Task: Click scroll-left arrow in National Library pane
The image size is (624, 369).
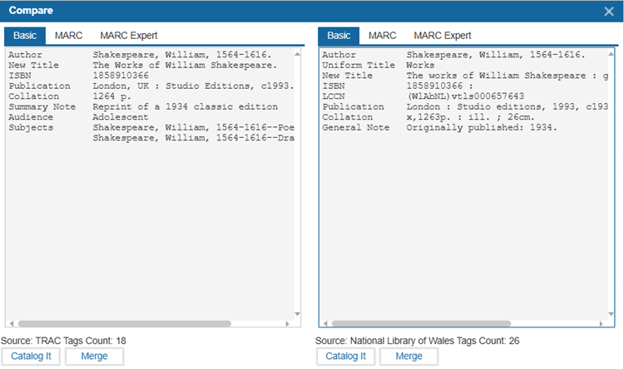Action: tap(325, 323)
